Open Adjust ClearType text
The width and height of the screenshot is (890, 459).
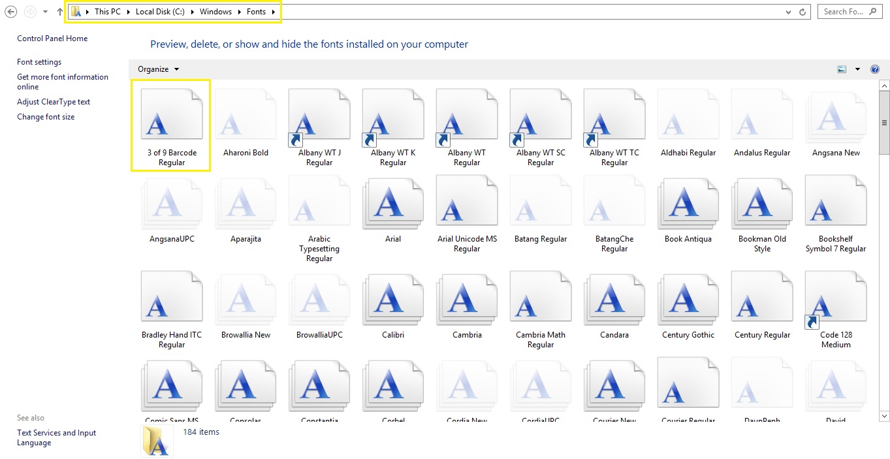click(54, 102)
